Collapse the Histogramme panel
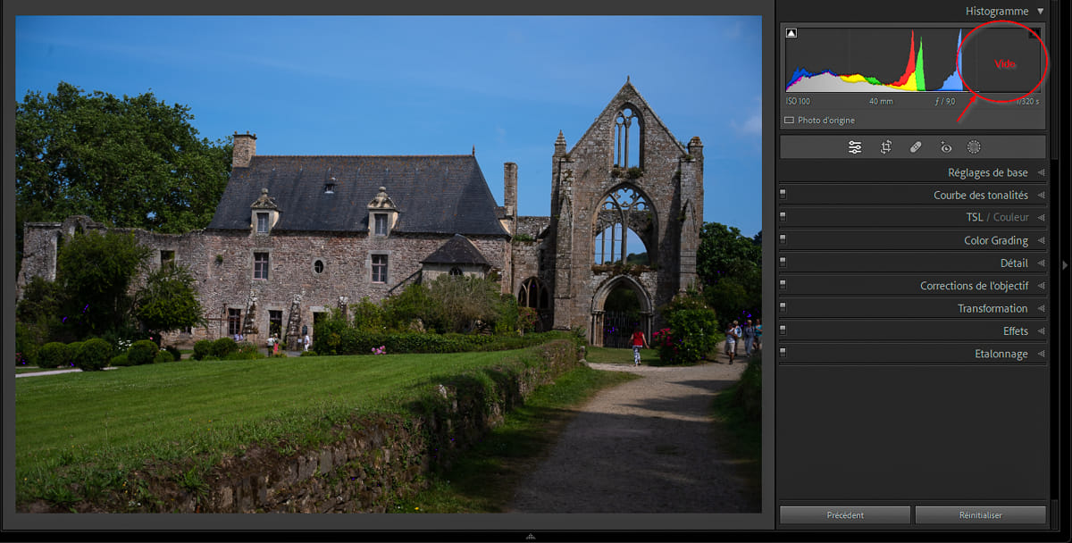1072x543 pixels. (1040, 12)
